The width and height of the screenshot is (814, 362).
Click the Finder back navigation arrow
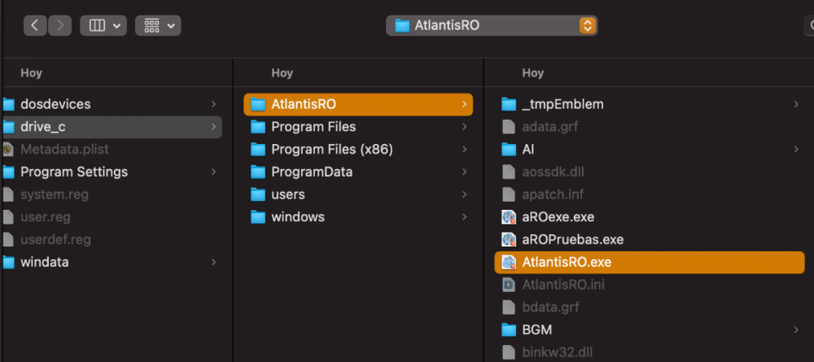34,25
